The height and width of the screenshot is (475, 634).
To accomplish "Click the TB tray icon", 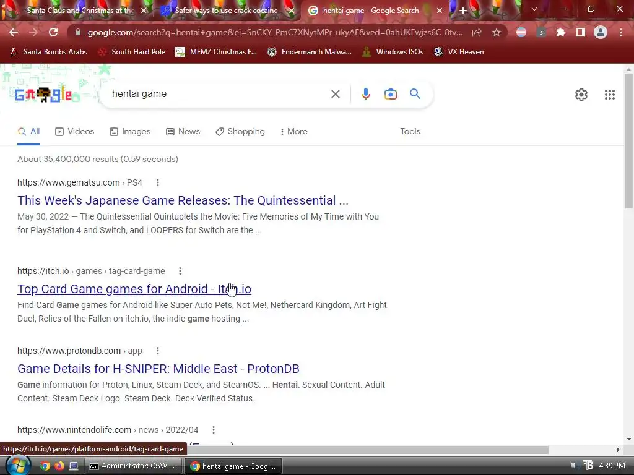I will click(588, 466).
